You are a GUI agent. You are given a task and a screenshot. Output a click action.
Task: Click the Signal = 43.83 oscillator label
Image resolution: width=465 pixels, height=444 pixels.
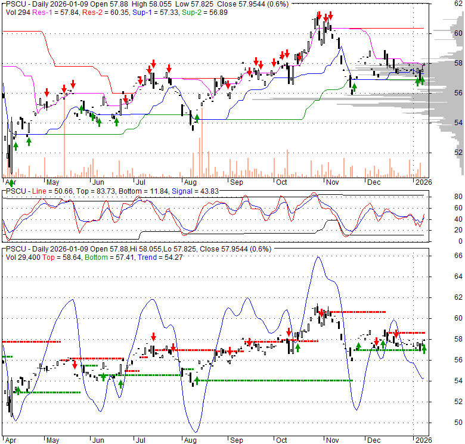(195, 191)
